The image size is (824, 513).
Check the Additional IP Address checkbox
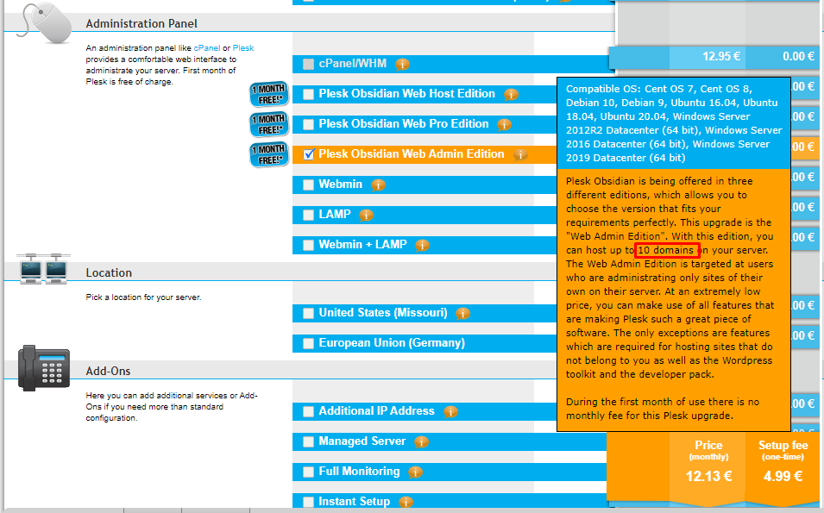coord(309,411)
